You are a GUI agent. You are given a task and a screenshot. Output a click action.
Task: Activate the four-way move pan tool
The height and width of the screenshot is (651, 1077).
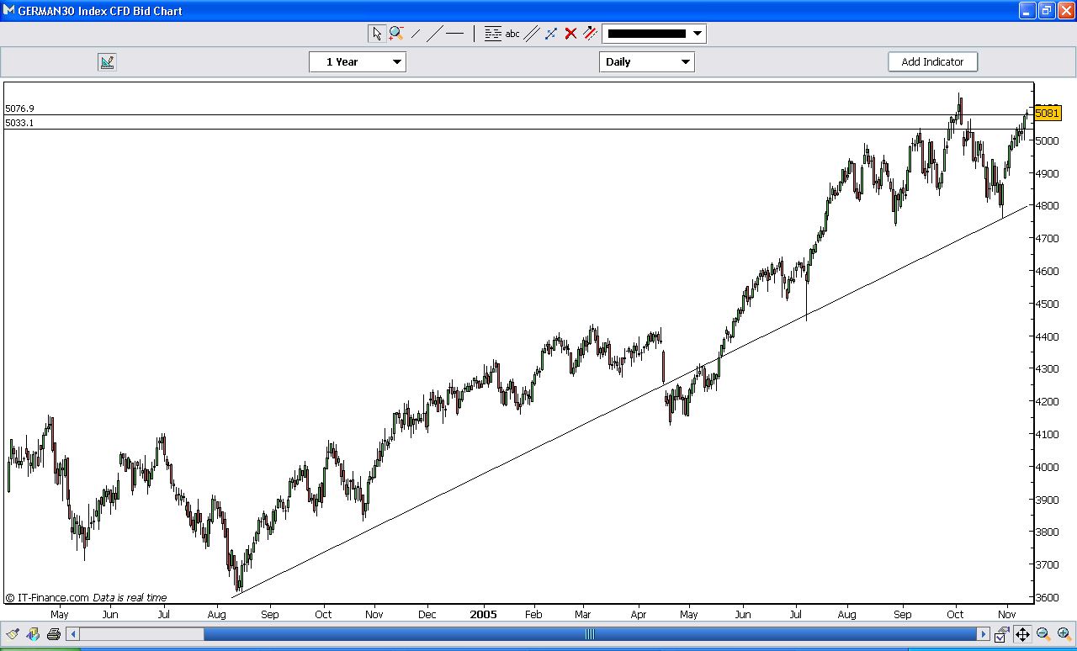pyautogui.click(x=1022, y=634)
